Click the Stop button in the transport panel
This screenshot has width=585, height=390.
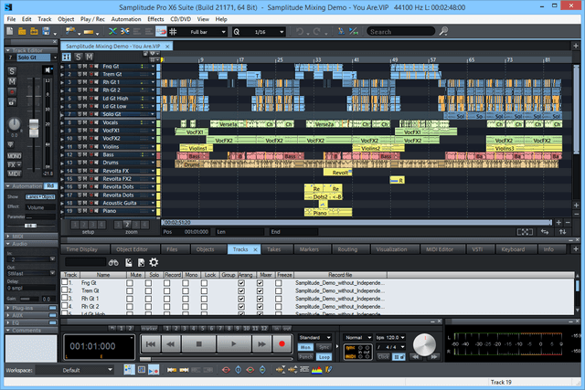199,343
